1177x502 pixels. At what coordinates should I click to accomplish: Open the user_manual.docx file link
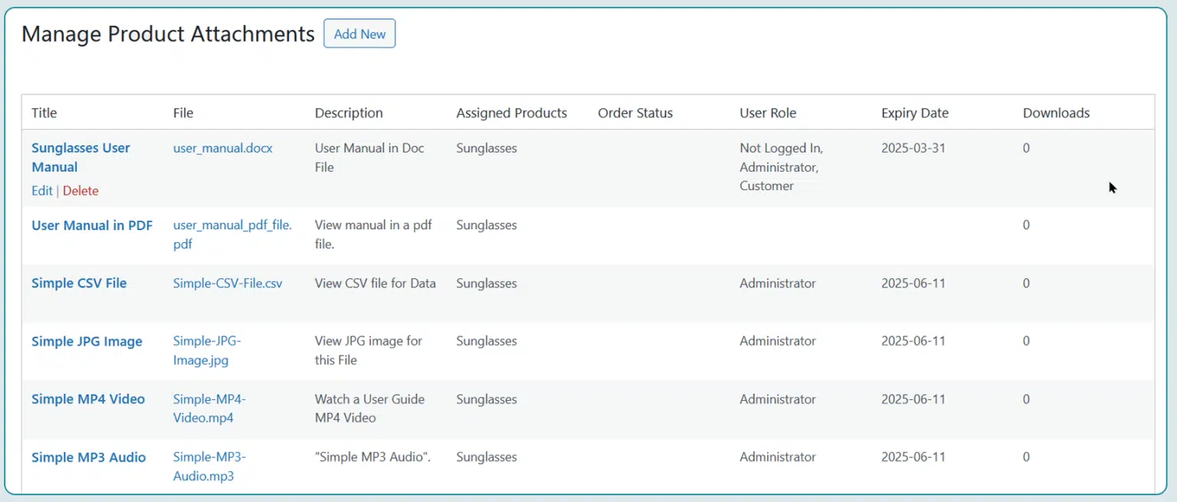(x=222, y=148)
